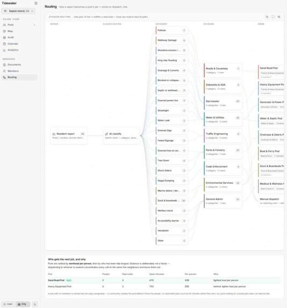Click the Members people icon

4,71
